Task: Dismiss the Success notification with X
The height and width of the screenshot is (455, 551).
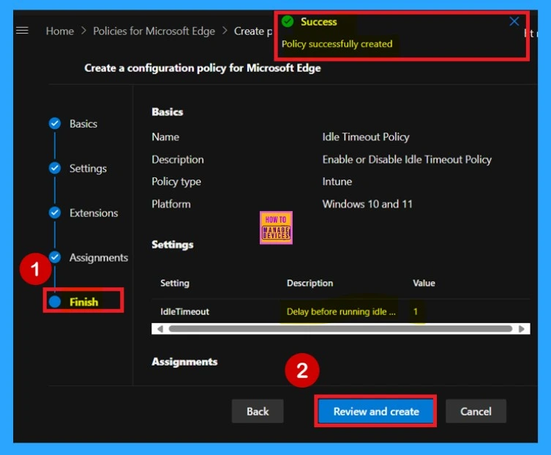Action: pyautogui.click(x=514, y=21)
